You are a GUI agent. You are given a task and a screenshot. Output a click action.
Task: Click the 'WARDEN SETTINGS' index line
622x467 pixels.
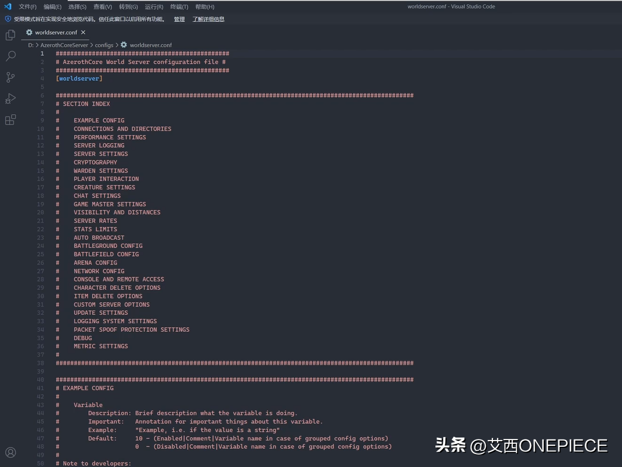(101, 170)
